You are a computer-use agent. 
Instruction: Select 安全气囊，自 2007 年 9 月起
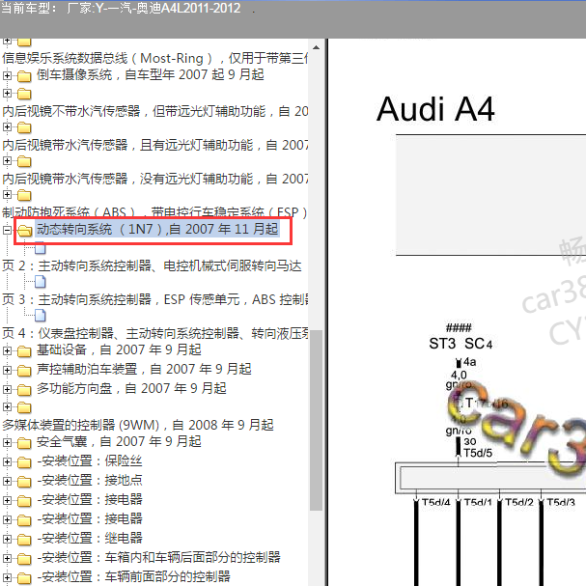point(119,442)
